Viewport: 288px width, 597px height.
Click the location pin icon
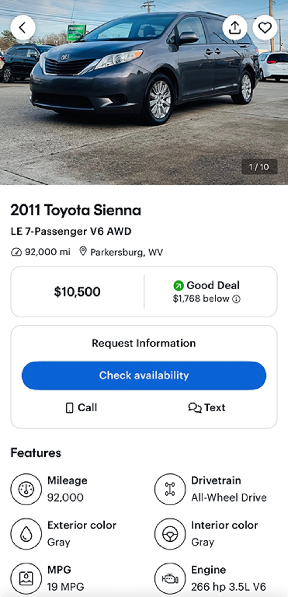click(83, 251)
